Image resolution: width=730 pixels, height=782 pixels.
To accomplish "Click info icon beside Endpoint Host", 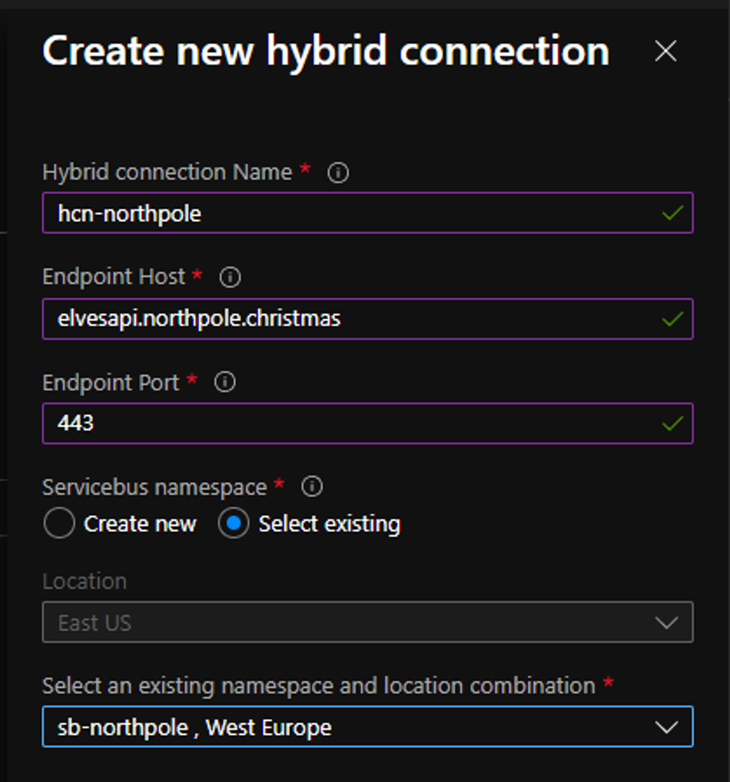I will (230, 277).
